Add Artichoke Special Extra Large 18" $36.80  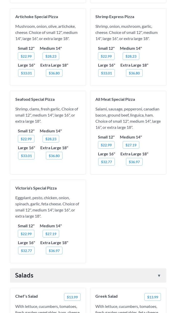[54, 73]
